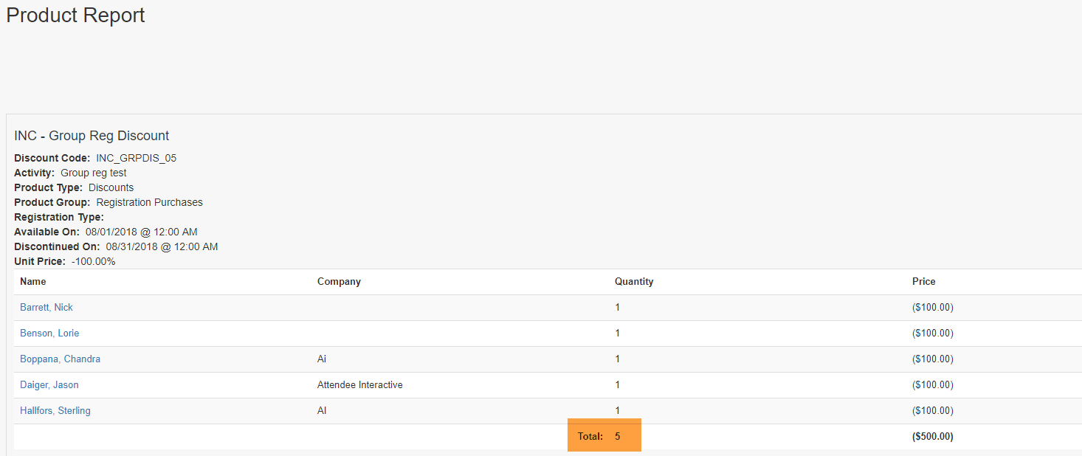Click the ($500.00) total price

coord(933,436)
